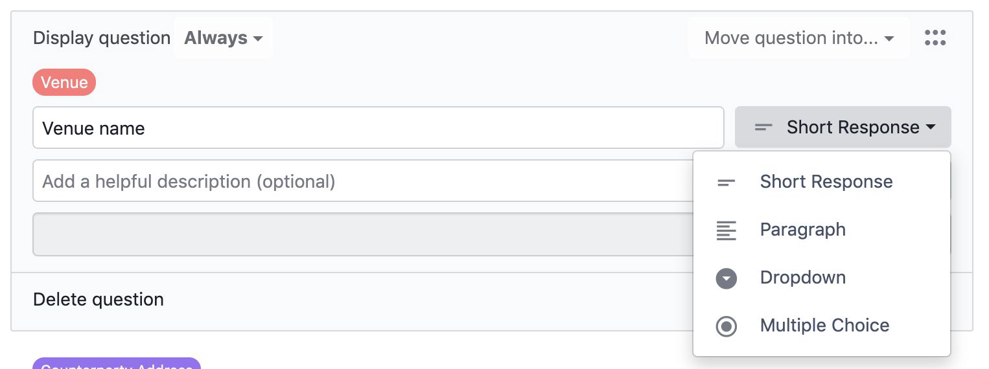Image resolution: width=989 pixels, height=369 pixels.
Task: Click the six-dot drag handle icon
Action: (935, 38)
